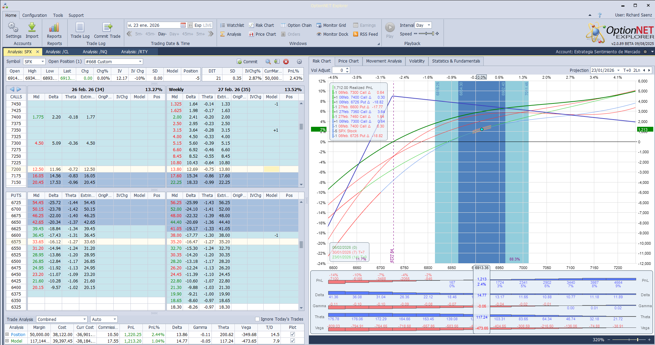Switch to the Analysis: /NQ tab
This screenshot has width=655, height=345.
click(95, 52)
